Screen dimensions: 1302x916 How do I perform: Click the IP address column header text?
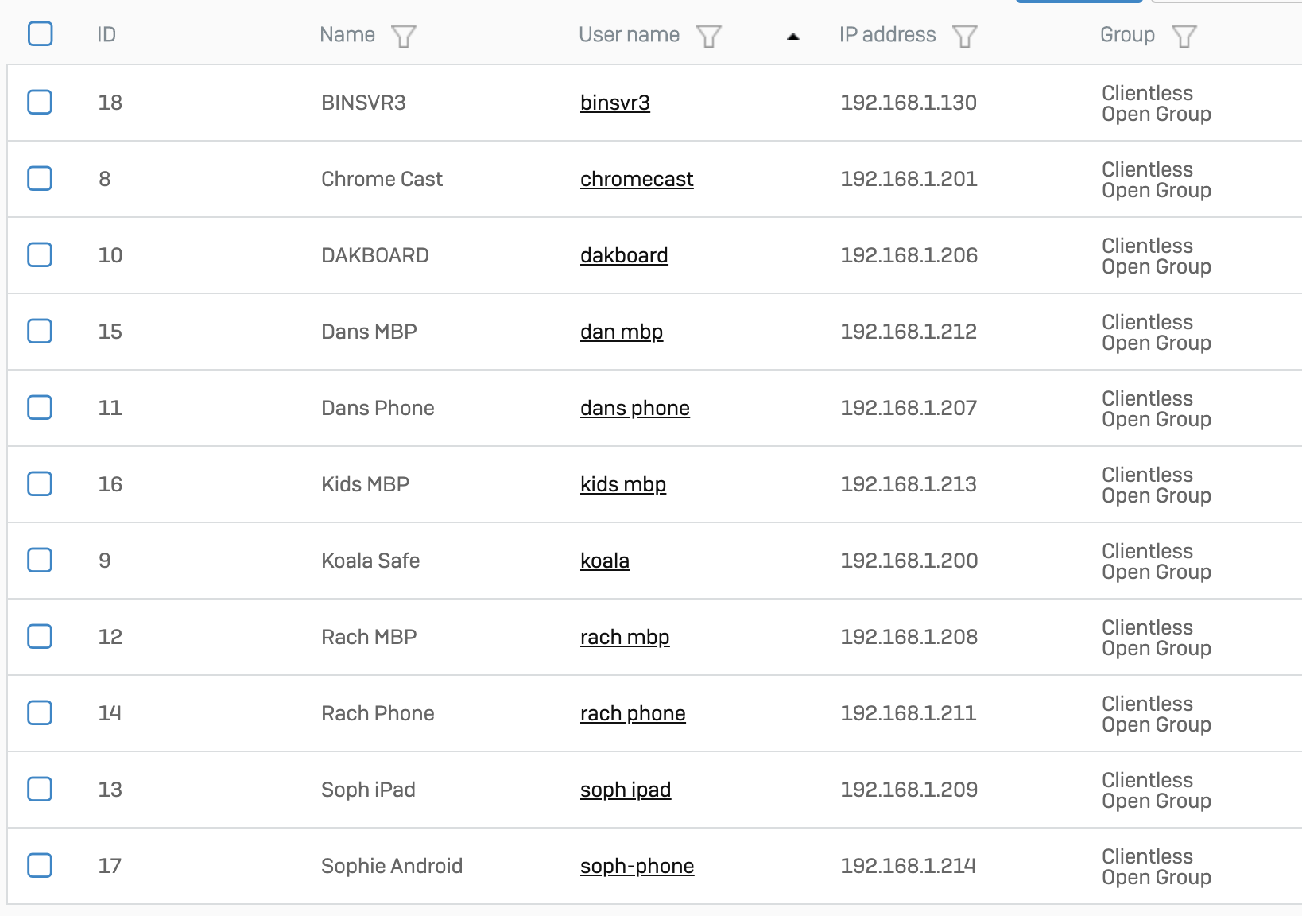[887, 35]
